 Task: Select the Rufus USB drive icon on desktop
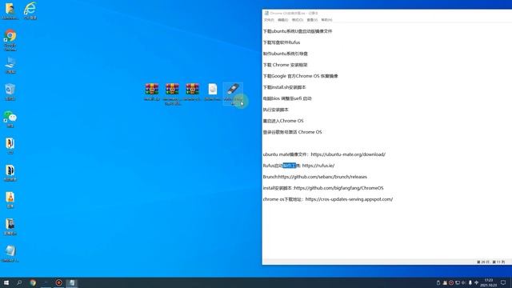point(233,94)
